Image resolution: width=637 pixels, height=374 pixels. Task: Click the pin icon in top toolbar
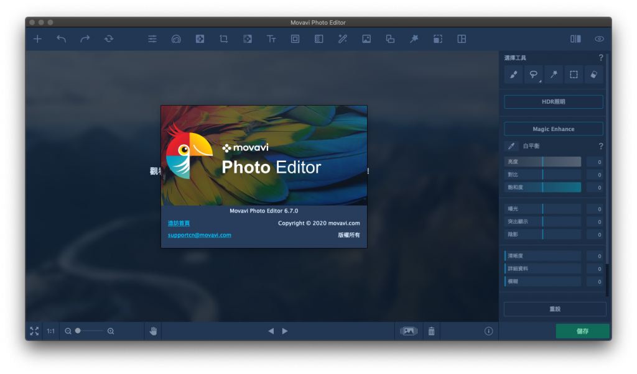pos(414,39)
